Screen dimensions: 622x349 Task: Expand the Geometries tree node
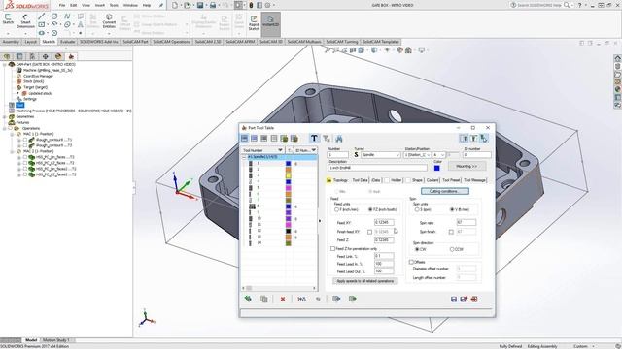point(5,116)
